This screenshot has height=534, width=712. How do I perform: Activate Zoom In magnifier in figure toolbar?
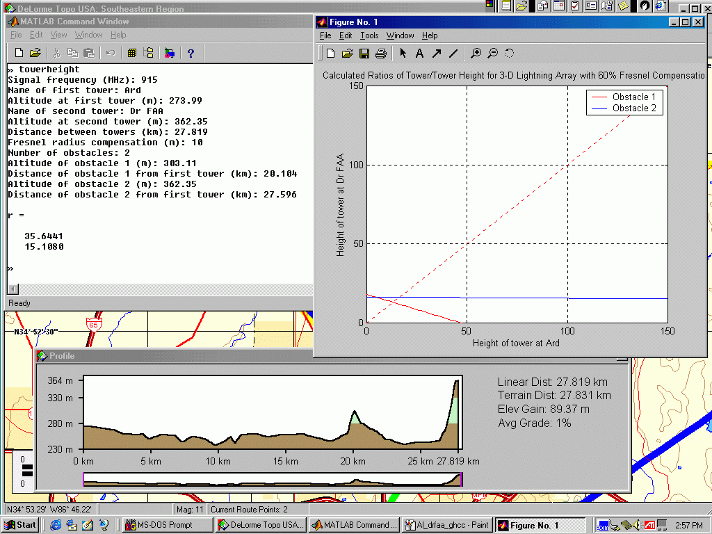(x=476, y=54)
